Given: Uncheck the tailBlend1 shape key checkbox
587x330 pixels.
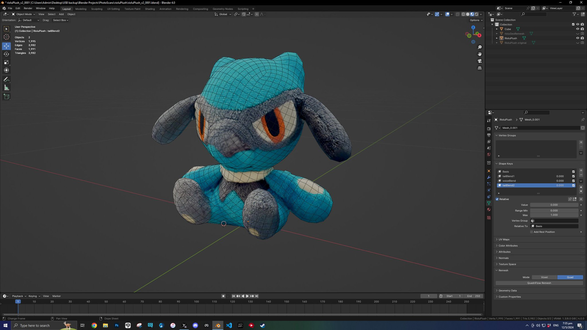Looking at the screenshot, I should [573, 176].
